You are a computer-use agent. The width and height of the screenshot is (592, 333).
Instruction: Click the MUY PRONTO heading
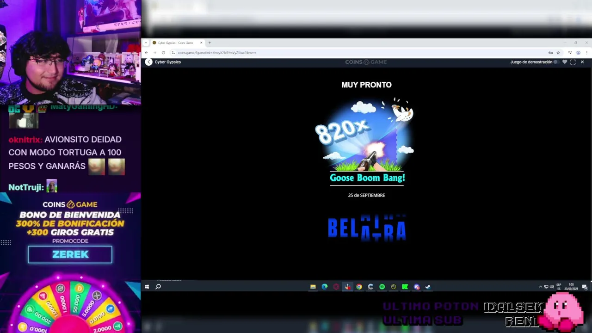[x=366, y=85]
